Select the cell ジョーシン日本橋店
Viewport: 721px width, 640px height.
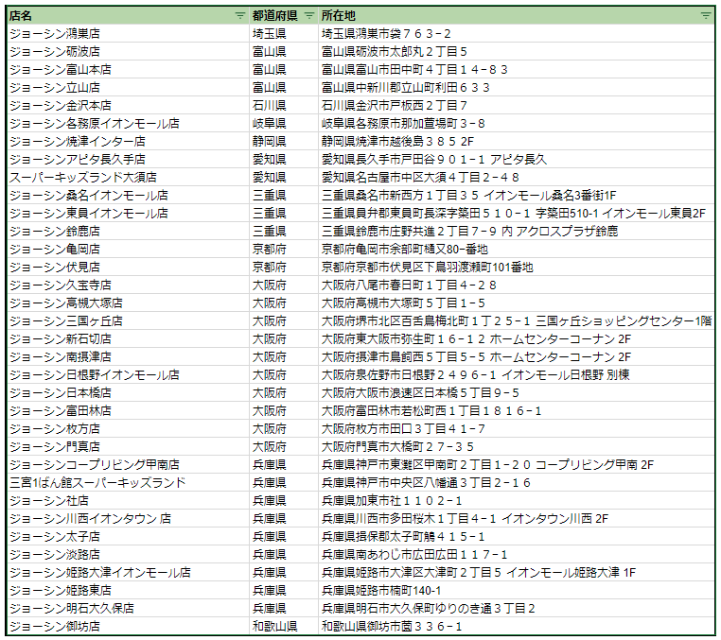(x=129, y=393)
